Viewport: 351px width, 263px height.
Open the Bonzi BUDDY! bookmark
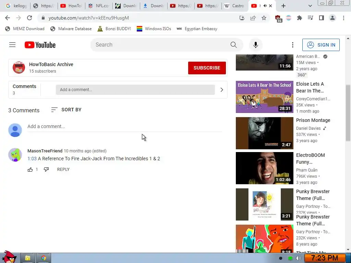(114, 29)
